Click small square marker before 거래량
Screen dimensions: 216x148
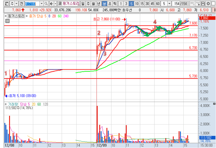[x=6, y=104]
